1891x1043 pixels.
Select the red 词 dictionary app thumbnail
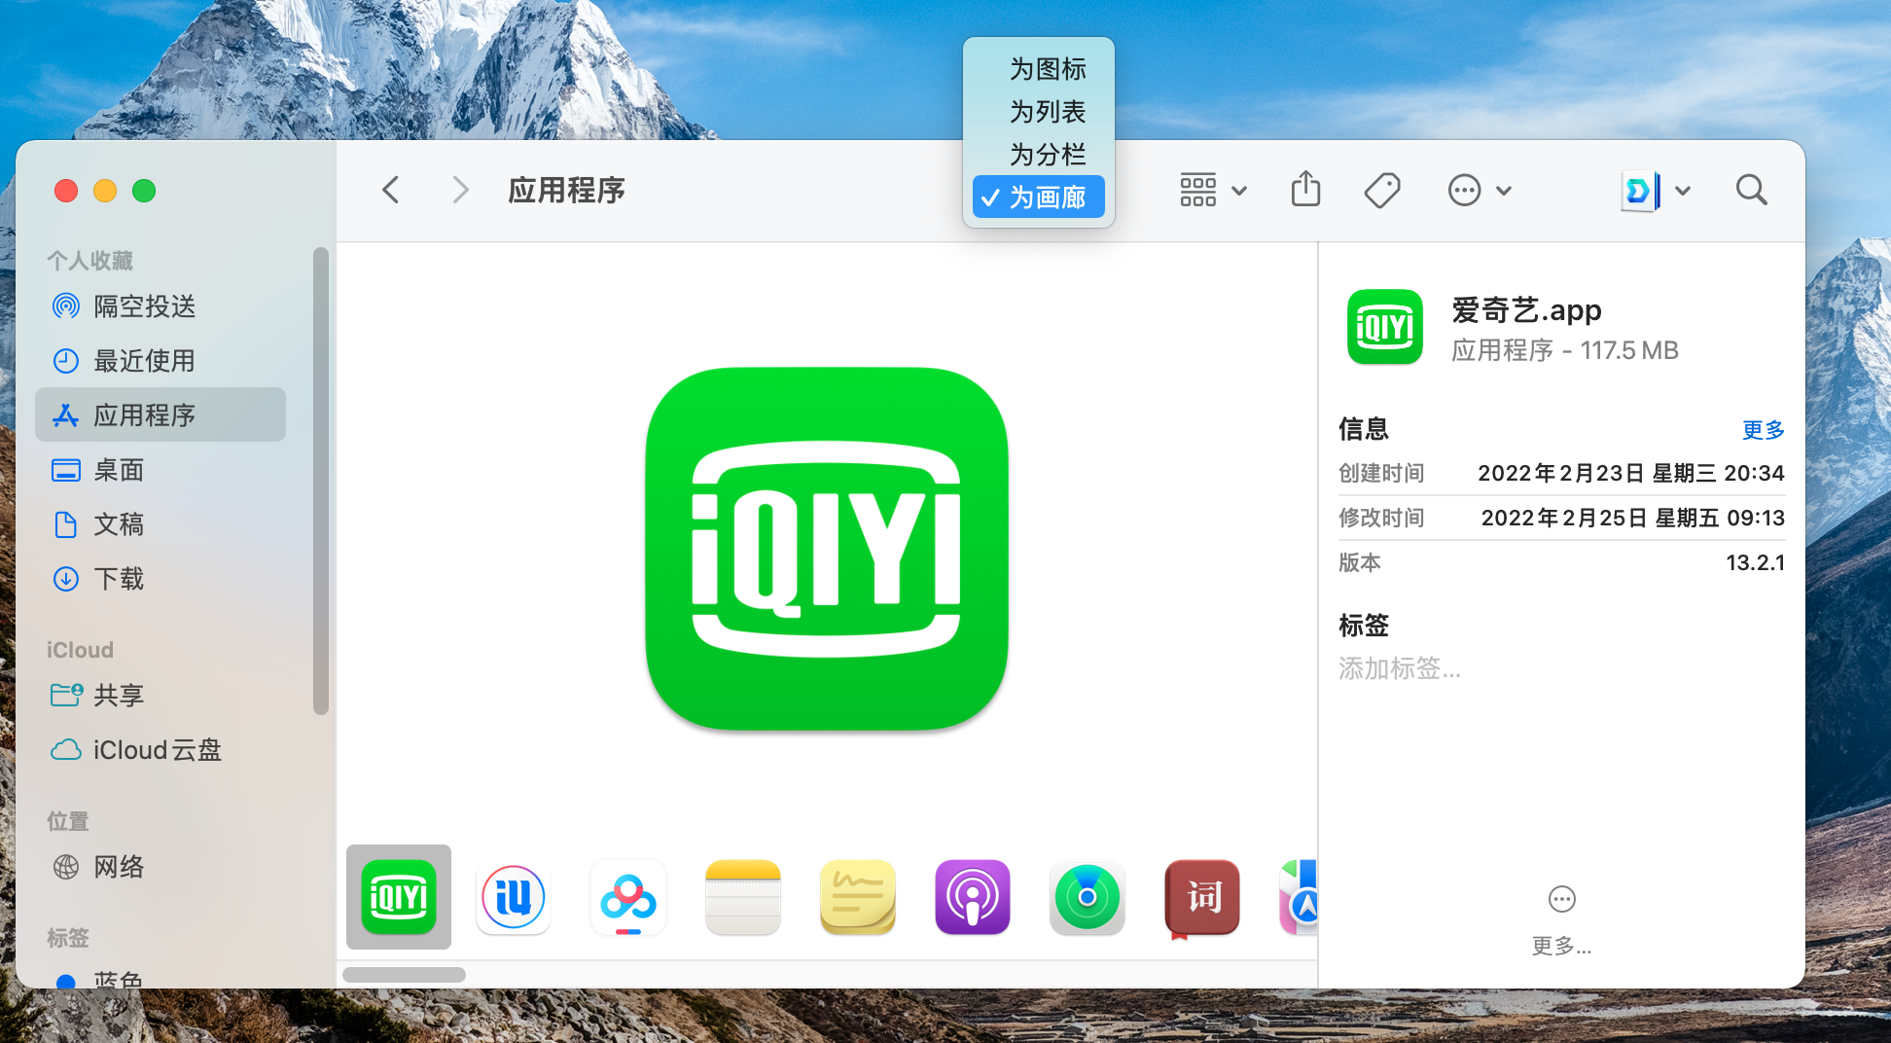(1202, 897)
